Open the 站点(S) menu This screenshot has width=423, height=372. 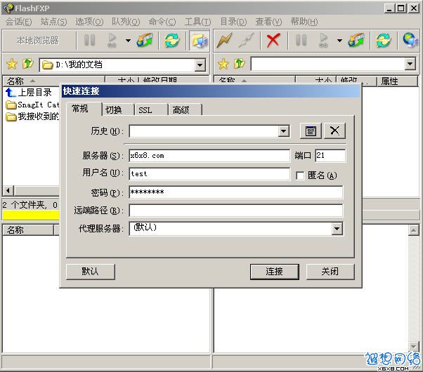coord(53,22)
